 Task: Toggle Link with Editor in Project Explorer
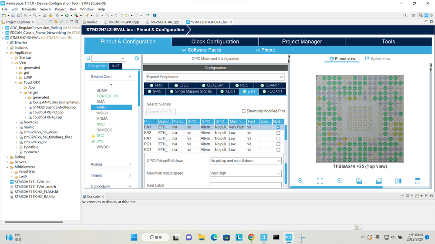click(x=56, y=22)
